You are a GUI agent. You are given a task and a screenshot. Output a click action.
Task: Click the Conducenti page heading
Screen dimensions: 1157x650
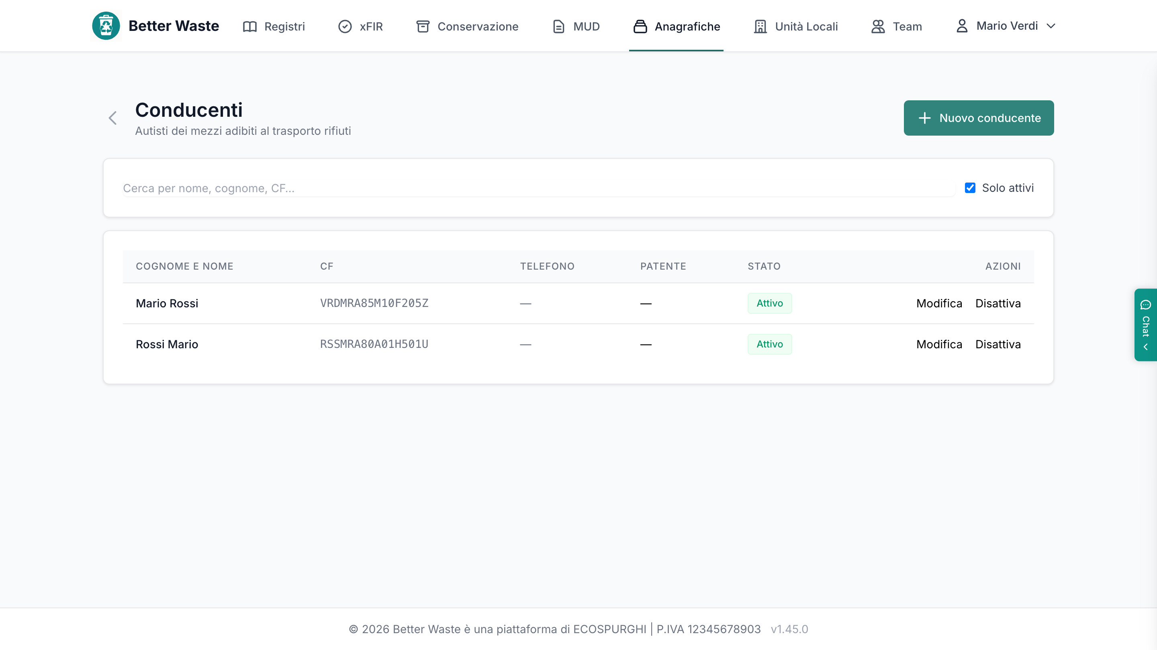tap(189, 110)
